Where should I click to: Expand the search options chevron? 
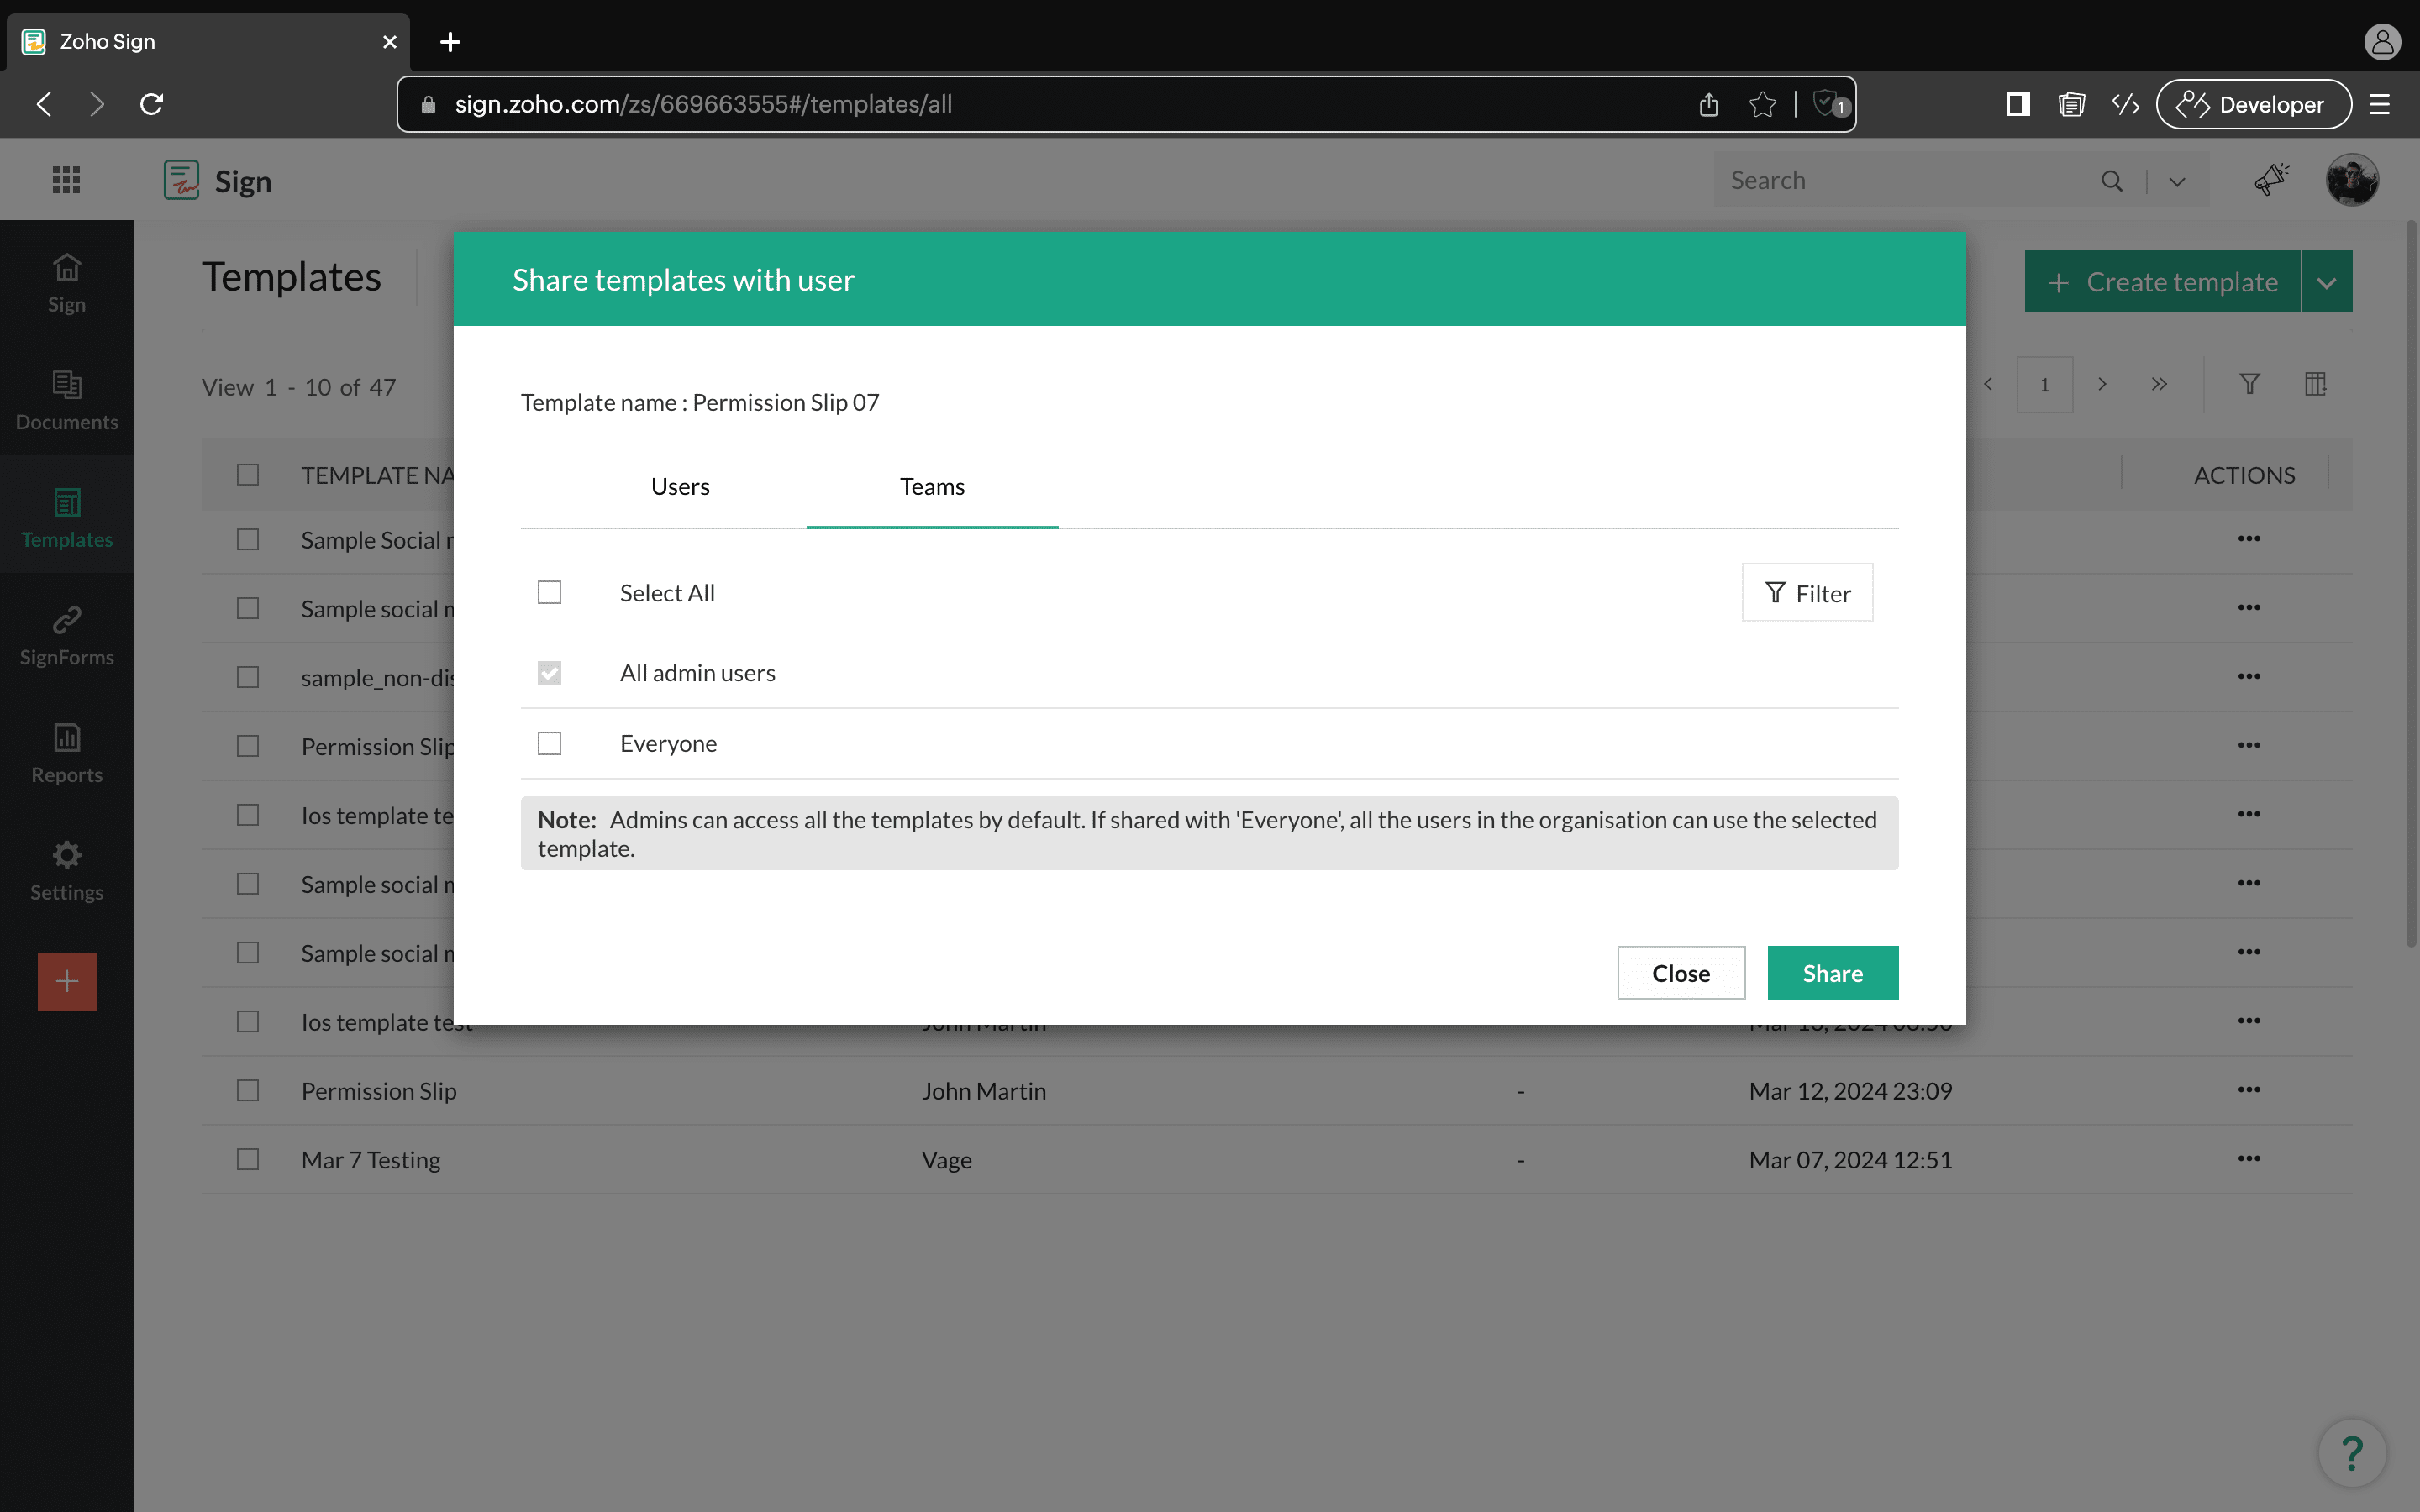[2177, 181]
